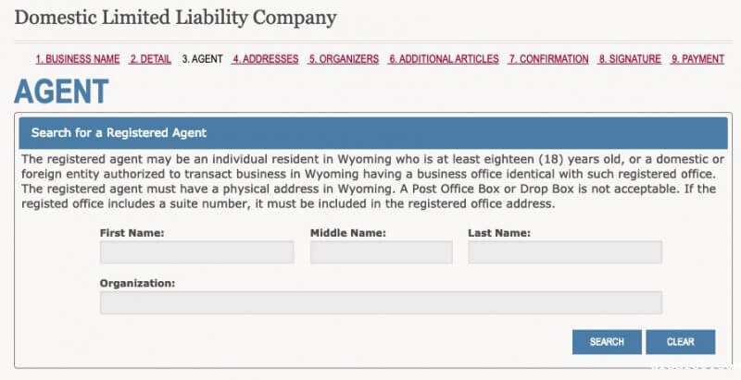The image size is (741, 380).
Task: Jump to the Addresses step
Action: [x=265, y=59]
